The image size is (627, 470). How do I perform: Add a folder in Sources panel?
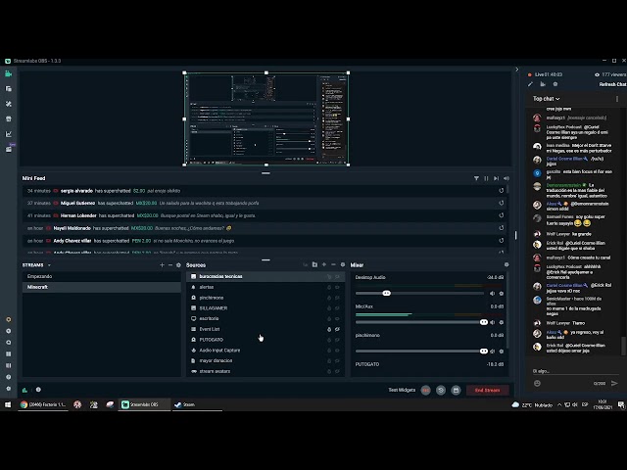click(314, 264)
